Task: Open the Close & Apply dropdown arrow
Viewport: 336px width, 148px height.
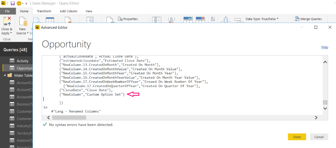Action: coord(11,33)
